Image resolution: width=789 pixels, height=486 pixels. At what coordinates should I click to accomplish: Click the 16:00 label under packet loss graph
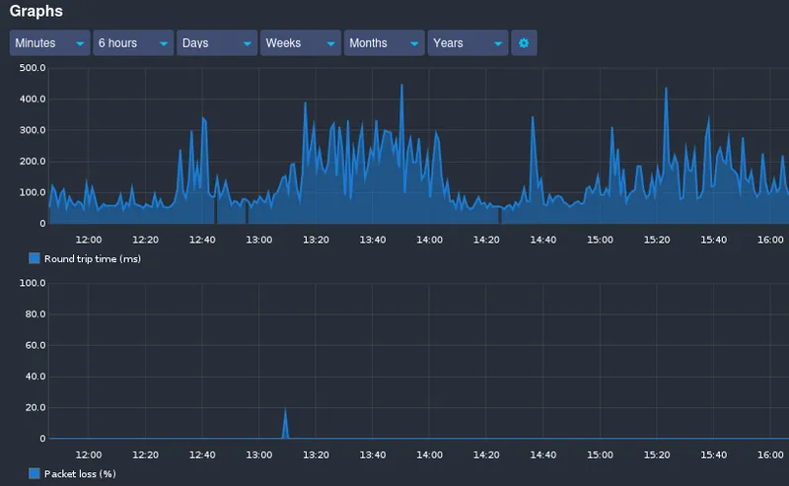[x=770, y=455]
